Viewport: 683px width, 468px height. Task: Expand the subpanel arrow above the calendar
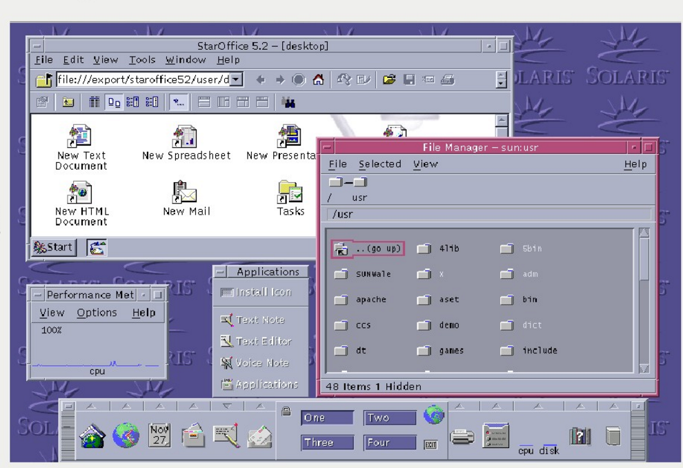click(x=160, y=406)
